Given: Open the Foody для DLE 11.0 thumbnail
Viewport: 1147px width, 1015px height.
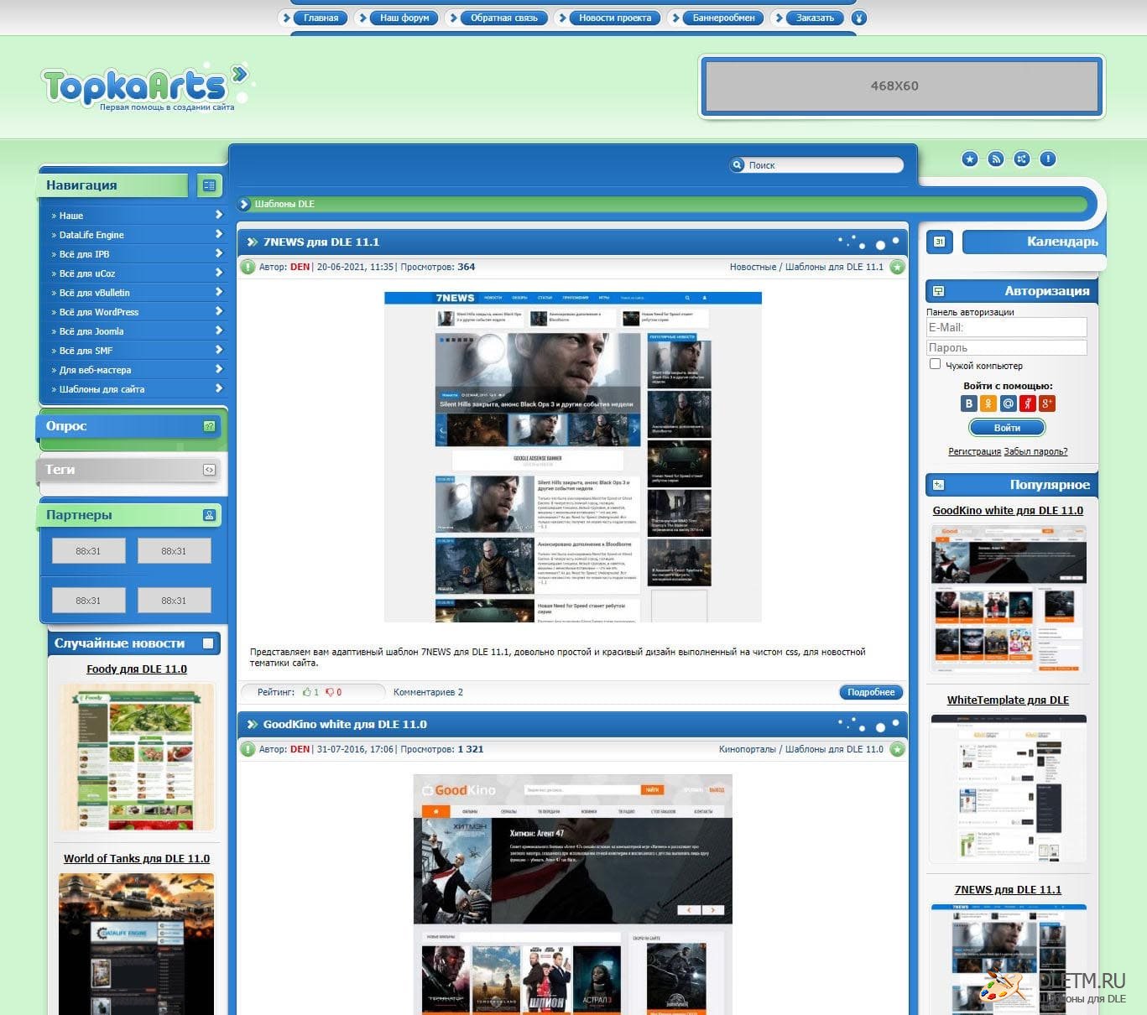Looking at the screenshot, I should pos(136,757).
